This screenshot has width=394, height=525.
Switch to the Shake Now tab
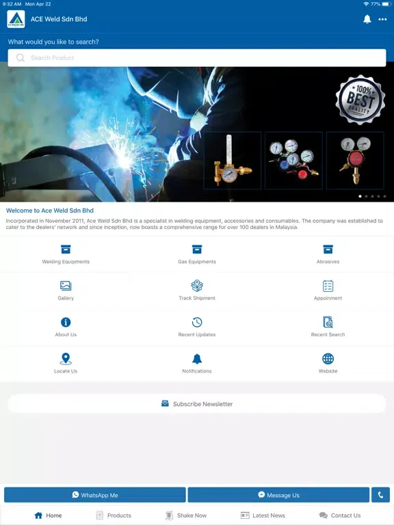pos(186,515)
